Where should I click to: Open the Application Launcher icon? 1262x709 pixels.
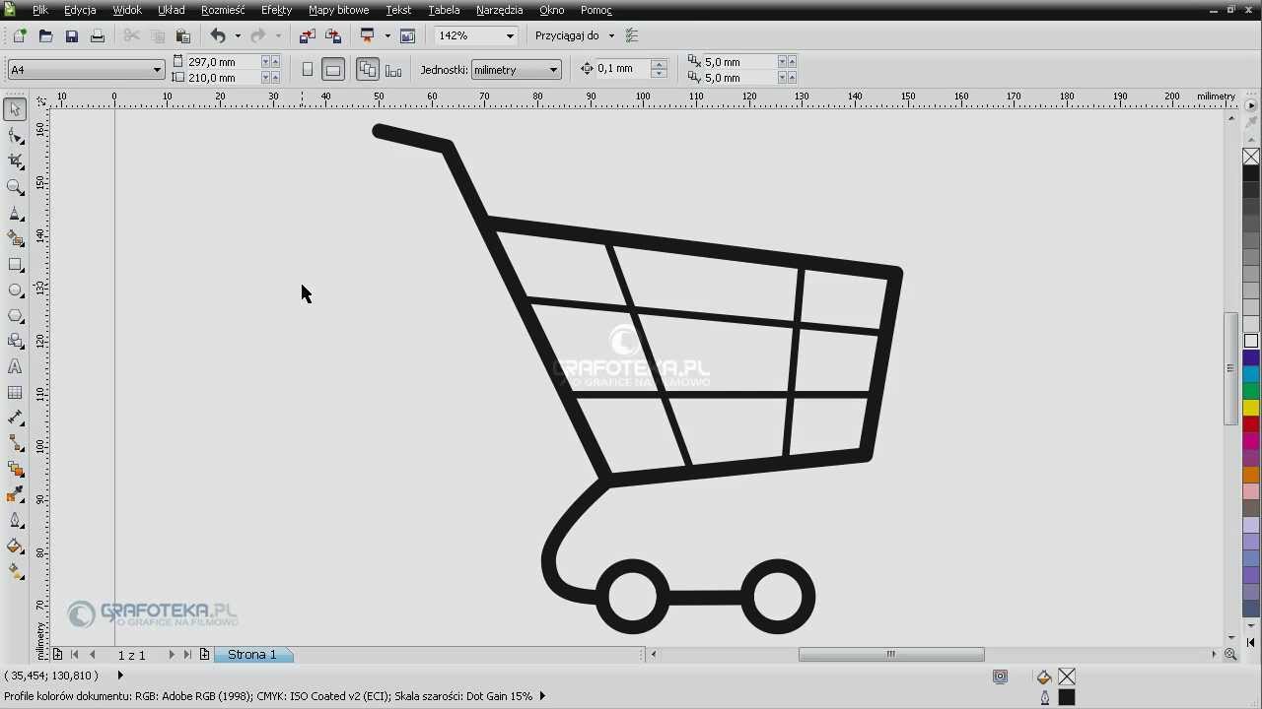[x=368, y=36]
